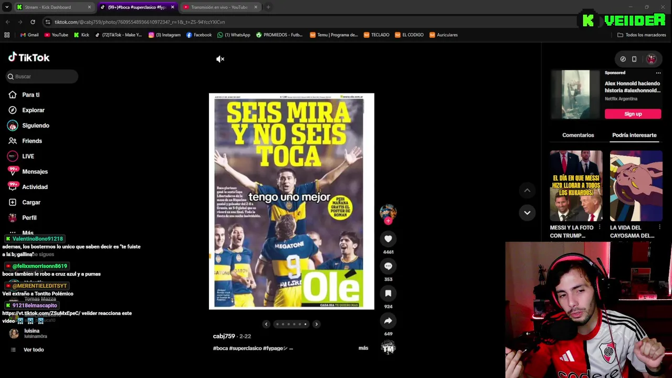Open options for Messi video card
Viewport: 672px width, 378px height.
click(x=600, y=228)
